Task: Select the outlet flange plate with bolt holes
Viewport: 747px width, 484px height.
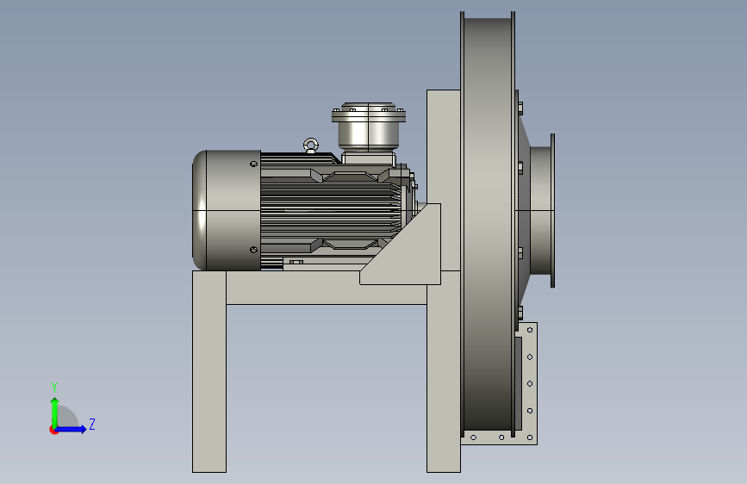Action: [529, 383]
